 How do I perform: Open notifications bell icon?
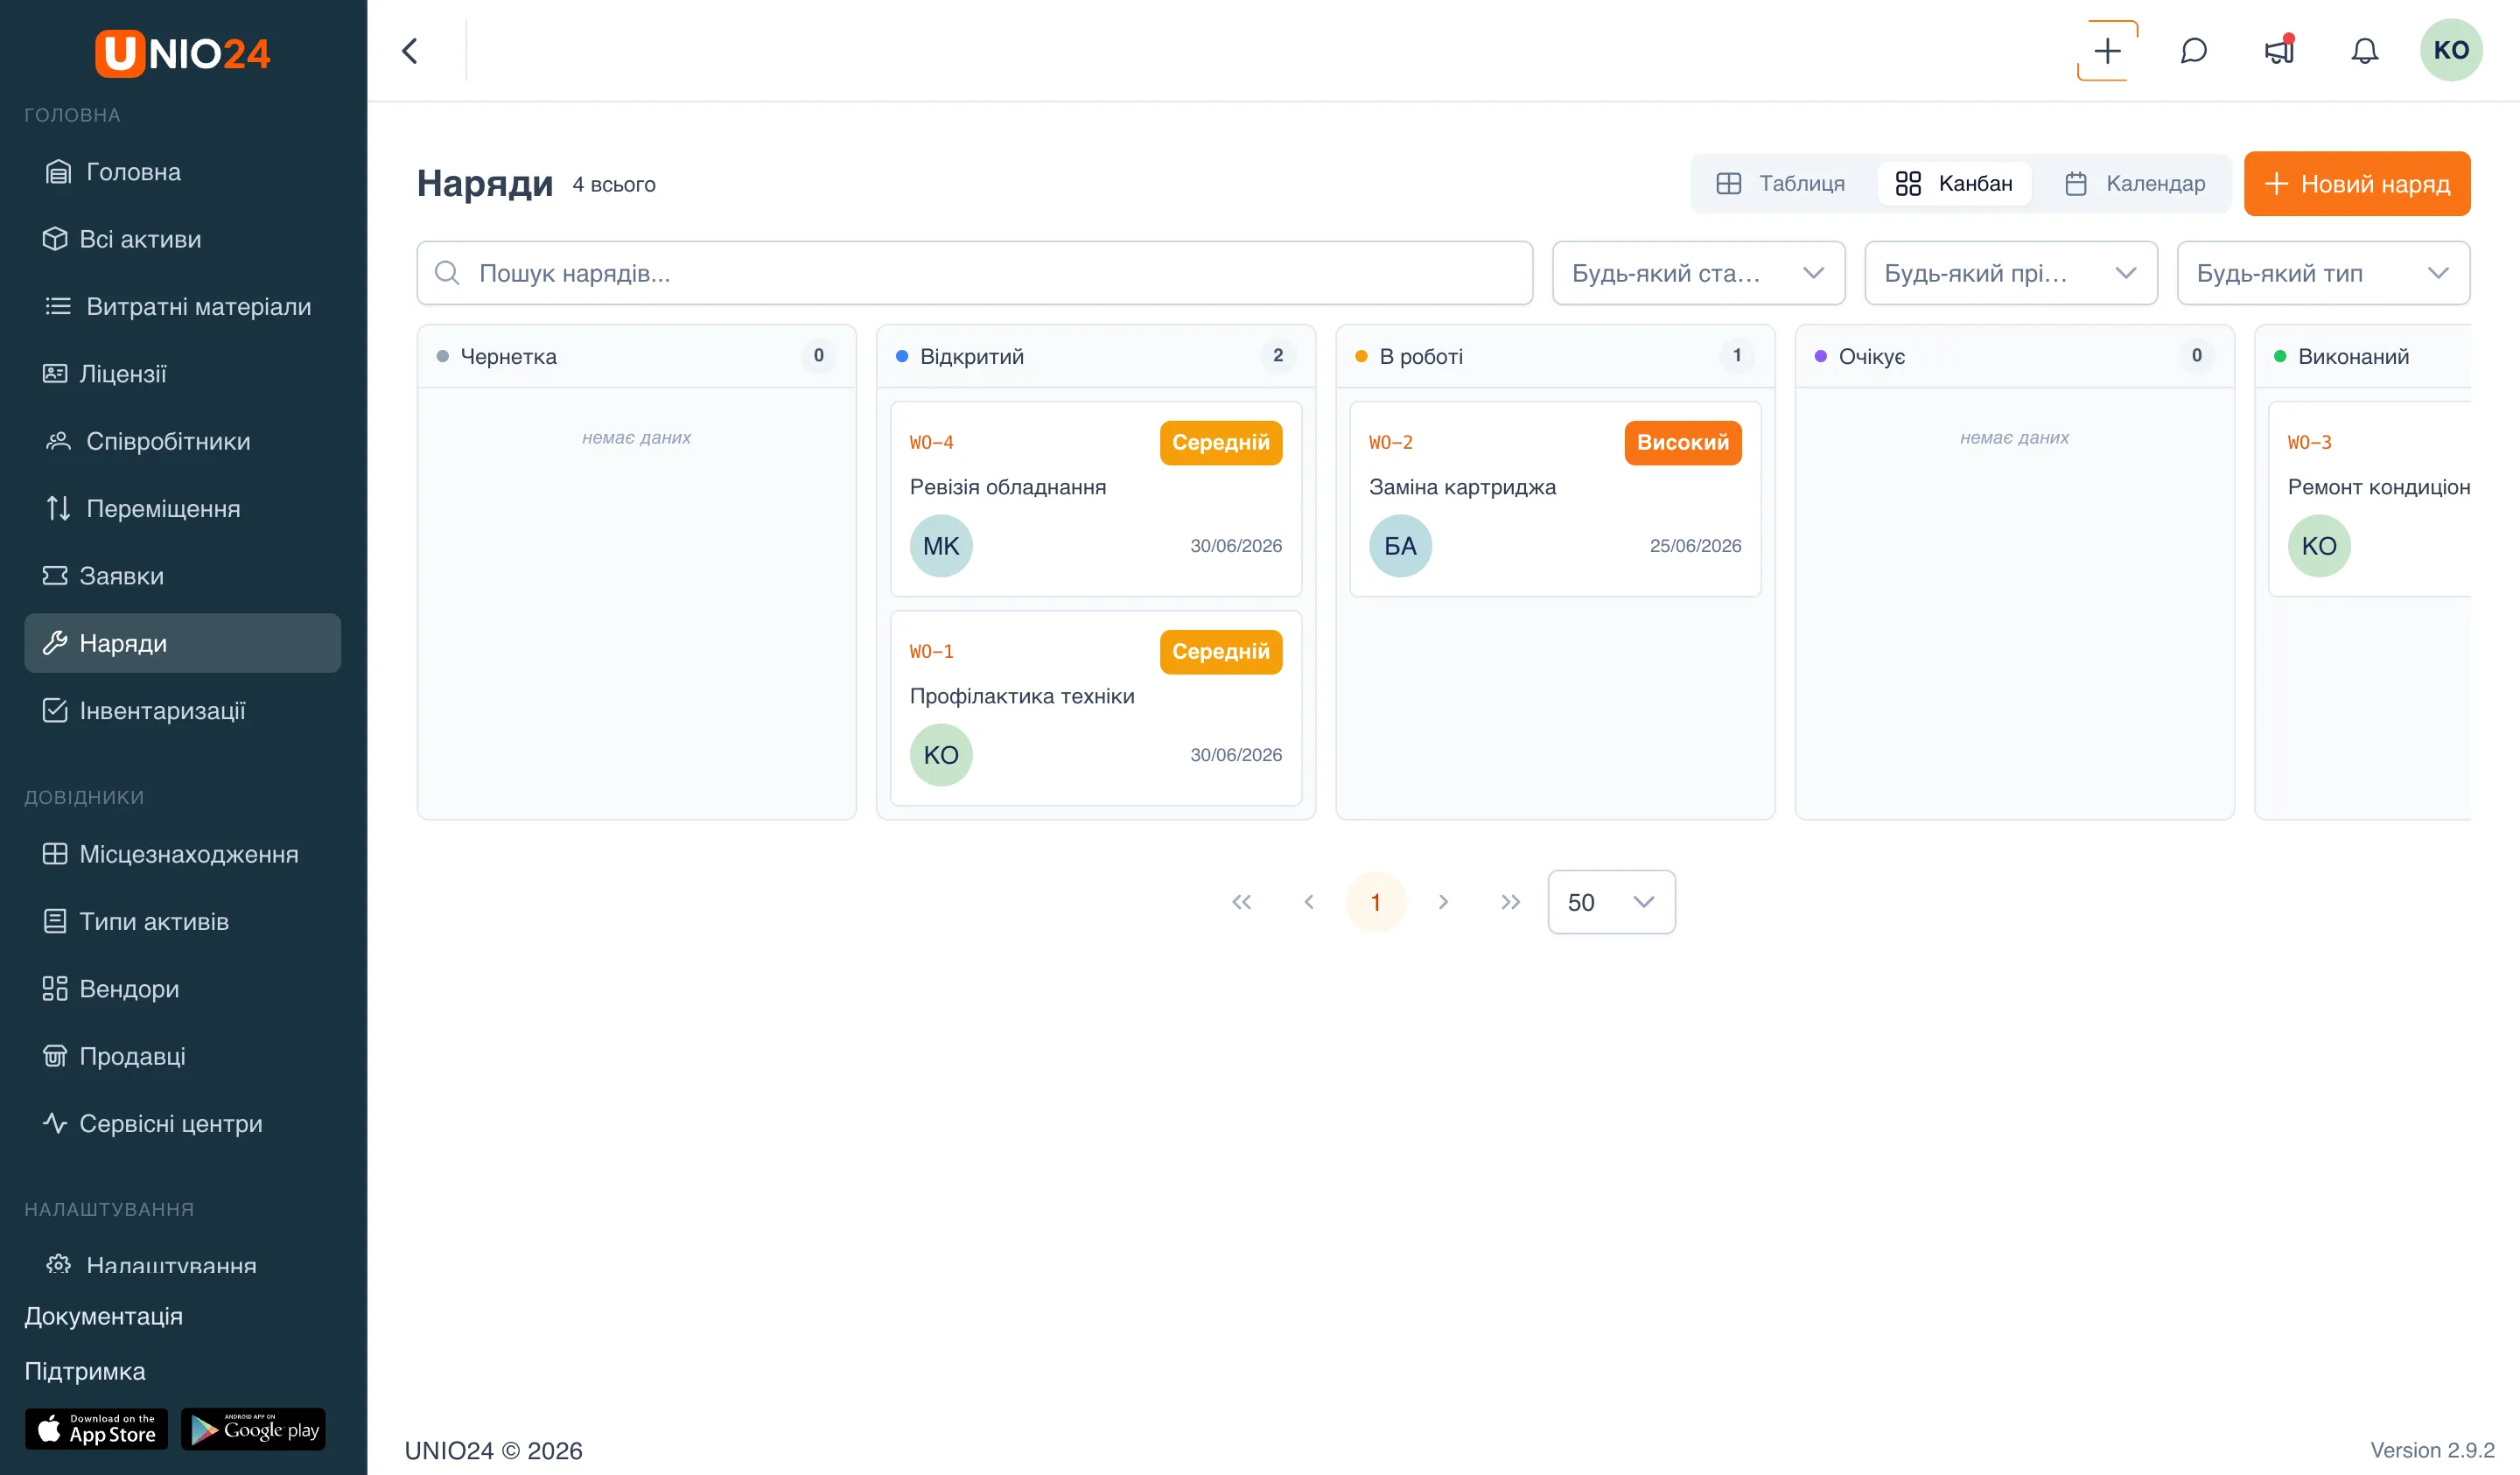coord(2364,51)
